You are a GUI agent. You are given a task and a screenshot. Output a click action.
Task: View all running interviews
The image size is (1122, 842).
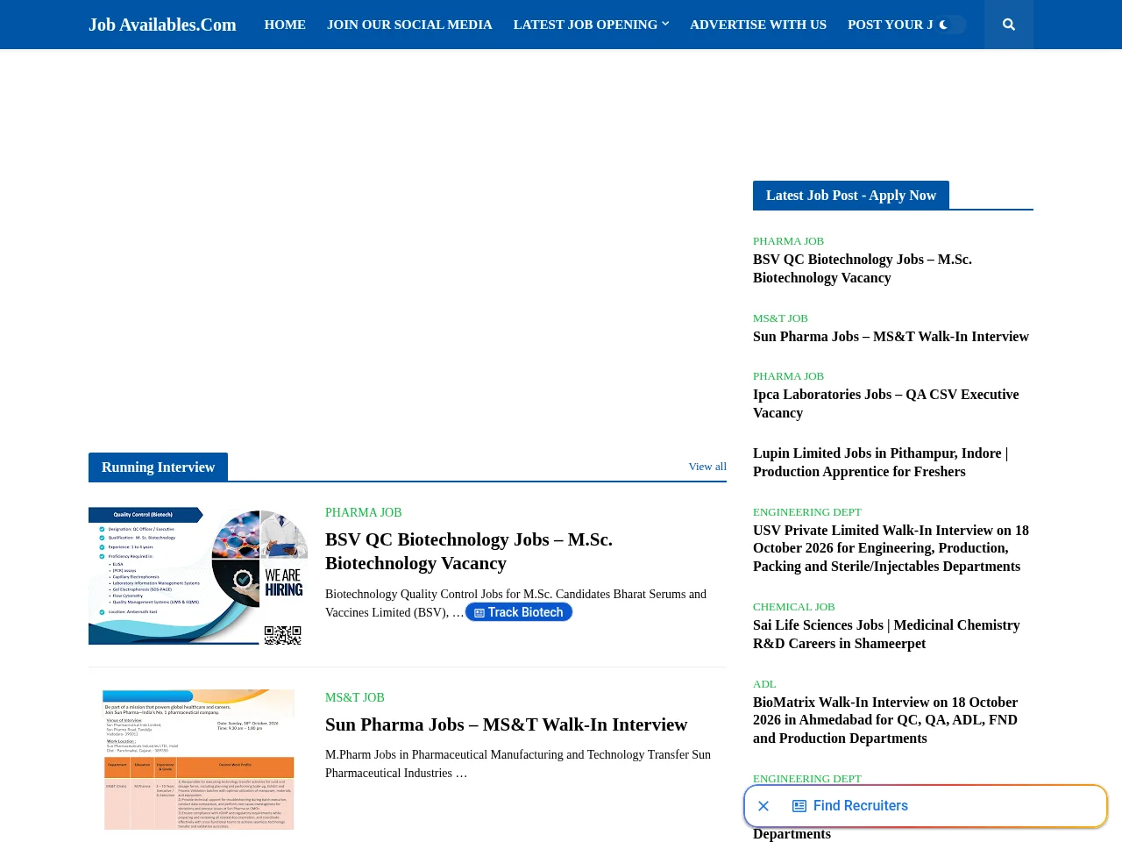coord(707,467)
